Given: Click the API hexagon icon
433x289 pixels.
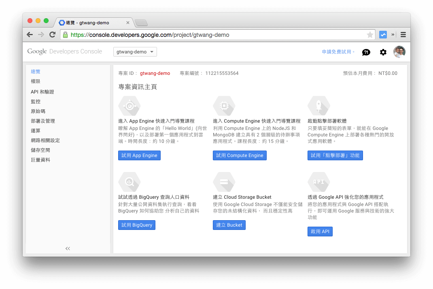Looking at the screenshot, I should [319, 182].
